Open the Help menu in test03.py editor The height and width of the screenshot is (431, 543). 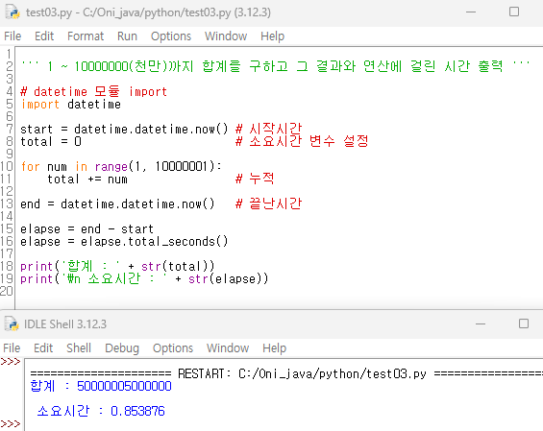(x=273, y=36)
